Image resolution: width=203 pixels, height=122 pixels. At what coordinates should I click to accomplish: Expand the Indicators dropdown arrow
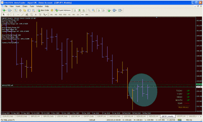click(x=111, y=10)
